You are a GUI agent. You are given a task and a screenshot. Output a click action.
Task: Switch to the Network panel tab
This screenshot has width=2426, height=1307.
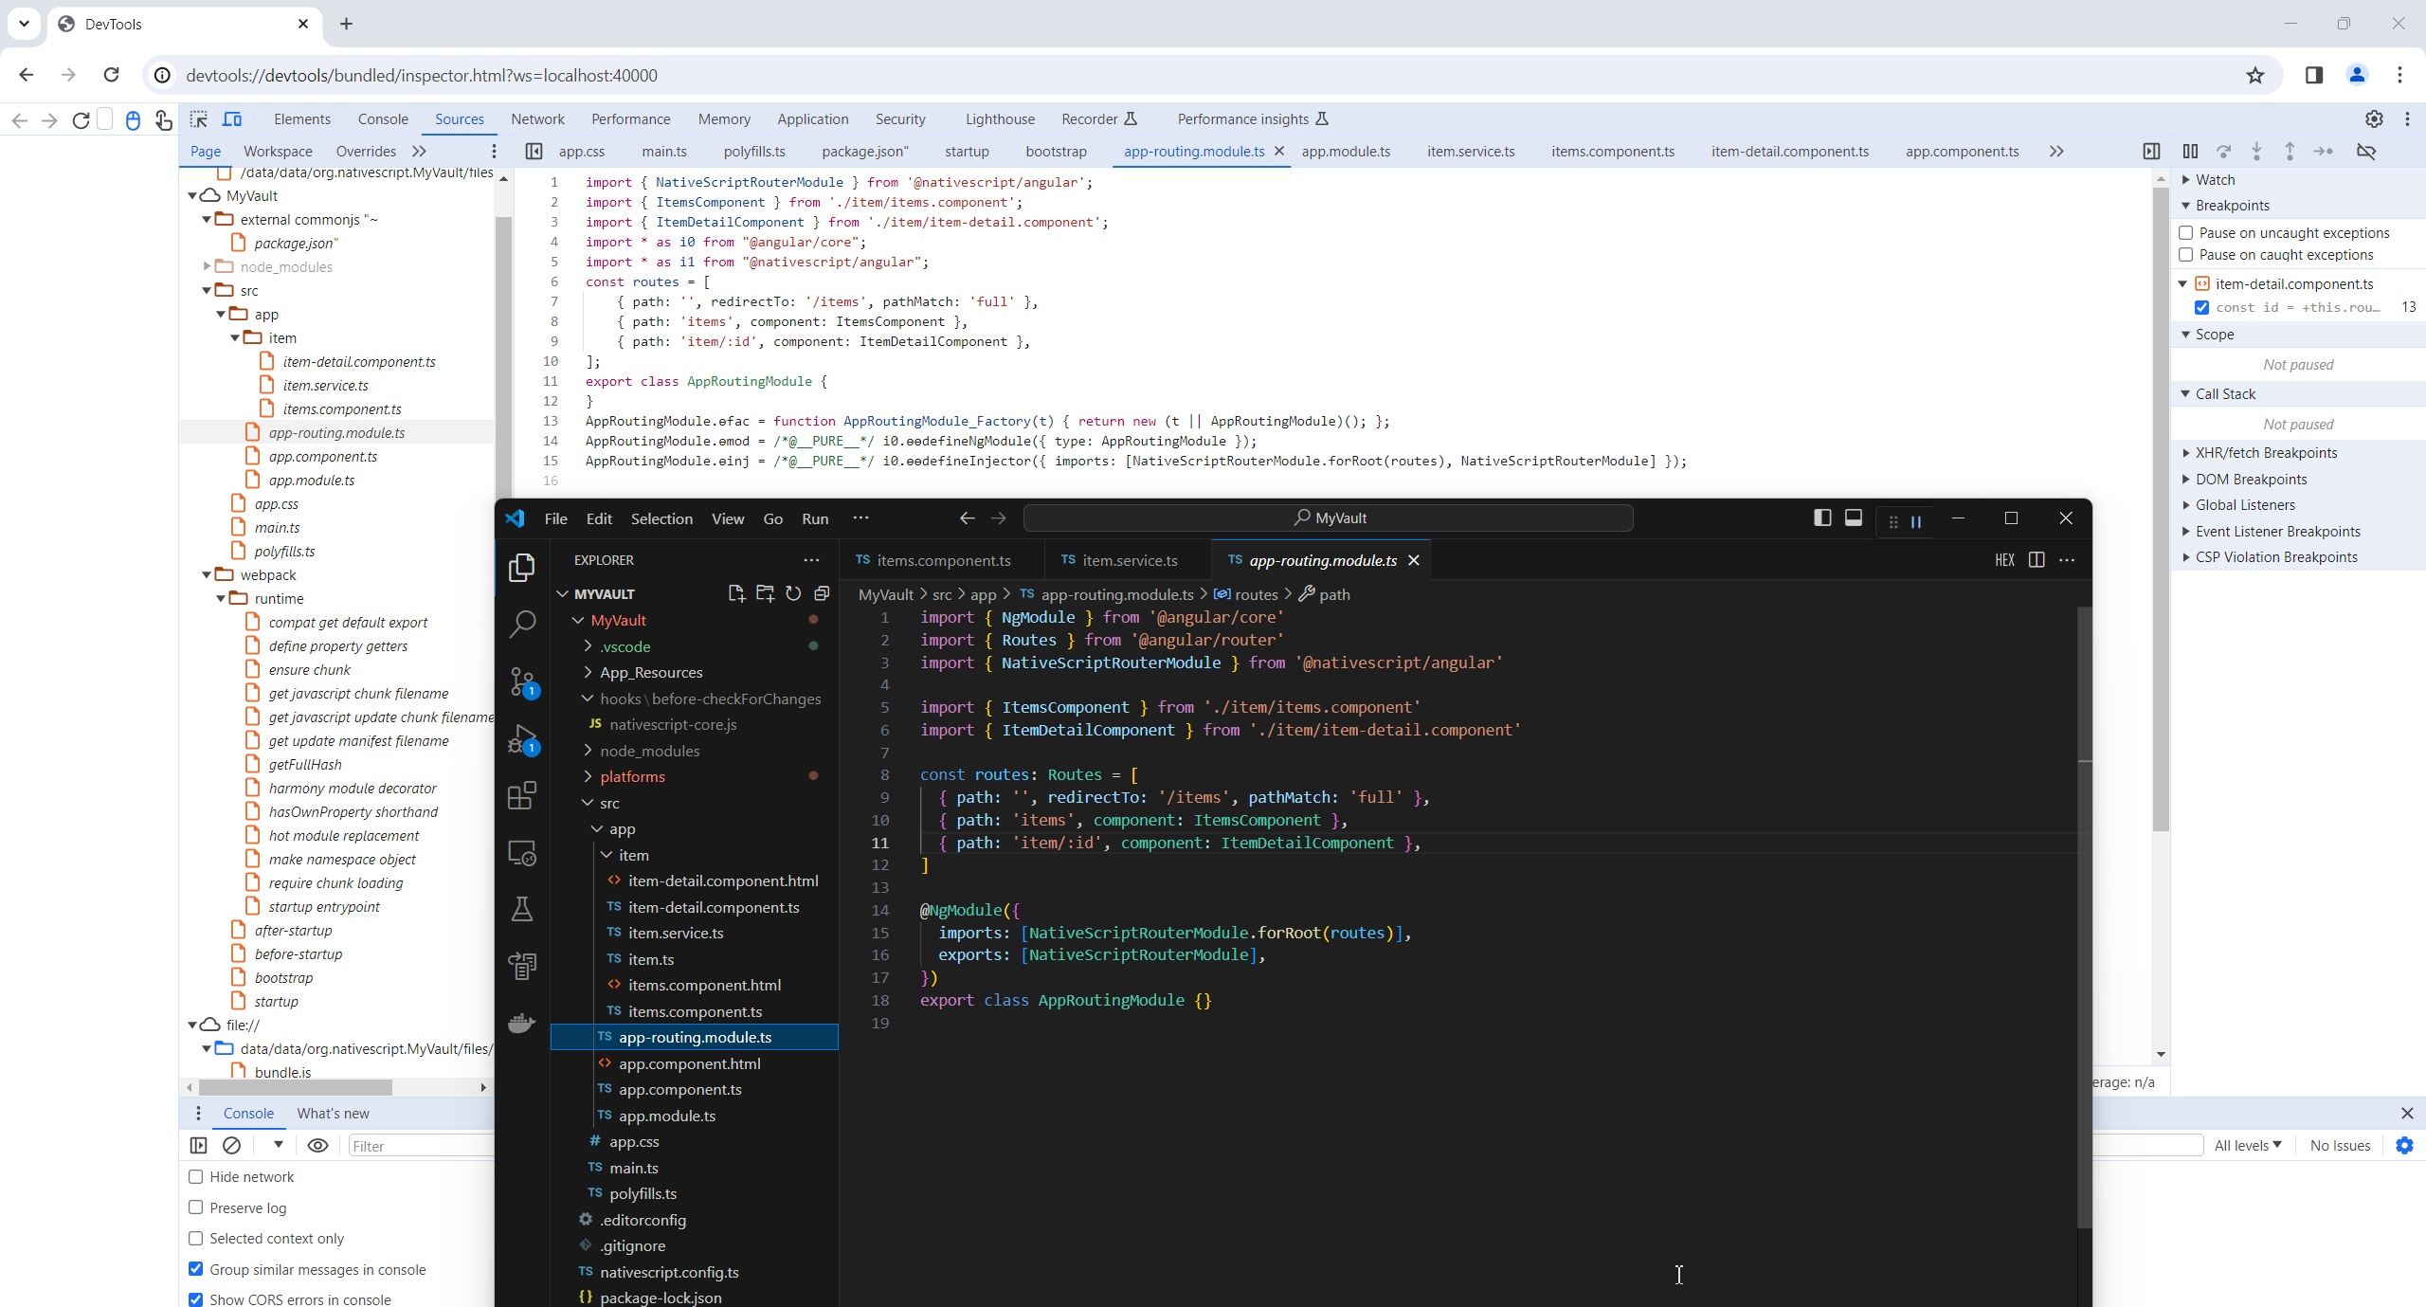pyautogui.click(x=537, y=119)
